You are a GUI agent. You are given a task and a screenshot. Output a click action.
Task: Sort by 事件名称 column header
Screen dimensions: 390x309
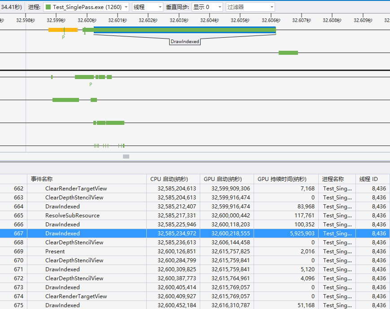coord(87,179)
